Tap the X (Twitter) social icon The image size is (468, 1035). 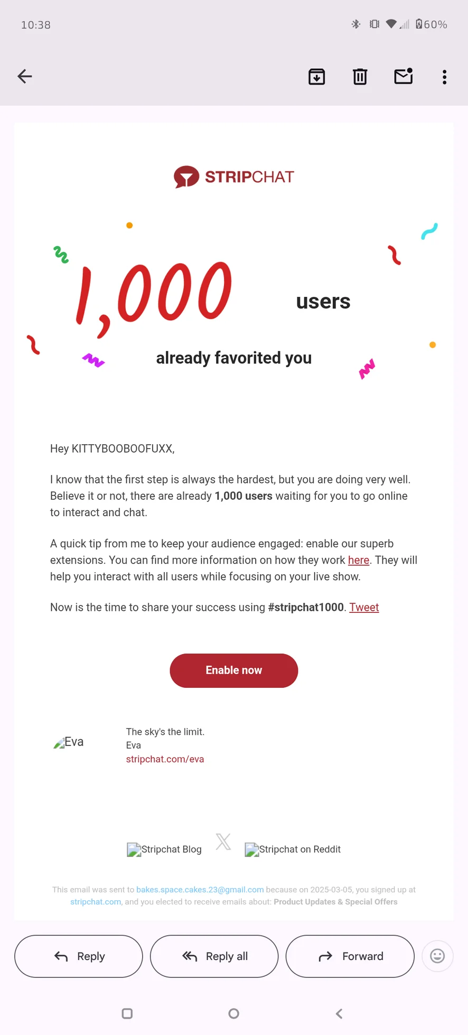(x=223, y=842)
